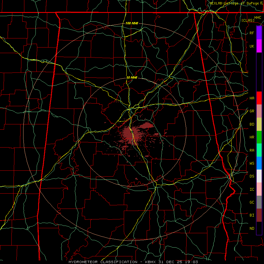Click the ND black legend swatch
264x264 pixels.
point(259,228)
